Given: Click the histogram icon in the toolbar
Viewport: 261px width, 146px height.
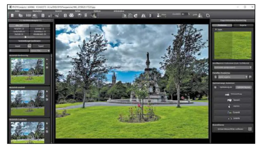Looking at the screenshot, I should [x=94, y=15].
